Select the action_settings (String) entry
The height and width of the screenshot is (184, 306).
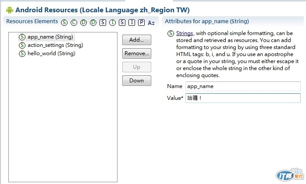tap(55, 45)
